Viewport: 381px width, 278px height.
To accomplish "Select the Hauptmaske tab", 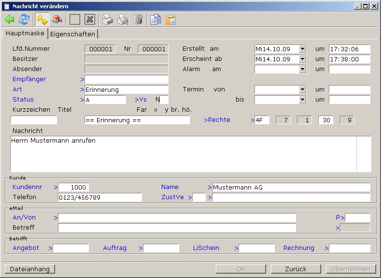I will 25,33.
